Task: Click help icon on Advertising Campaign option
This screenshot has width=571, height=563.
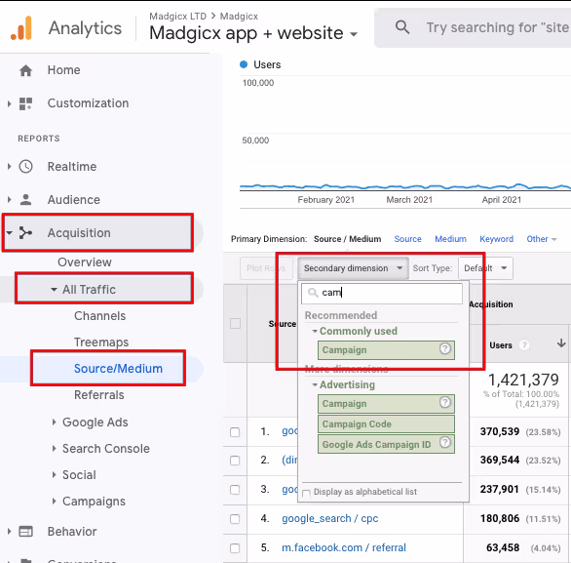Action: (x=444, y=403)
